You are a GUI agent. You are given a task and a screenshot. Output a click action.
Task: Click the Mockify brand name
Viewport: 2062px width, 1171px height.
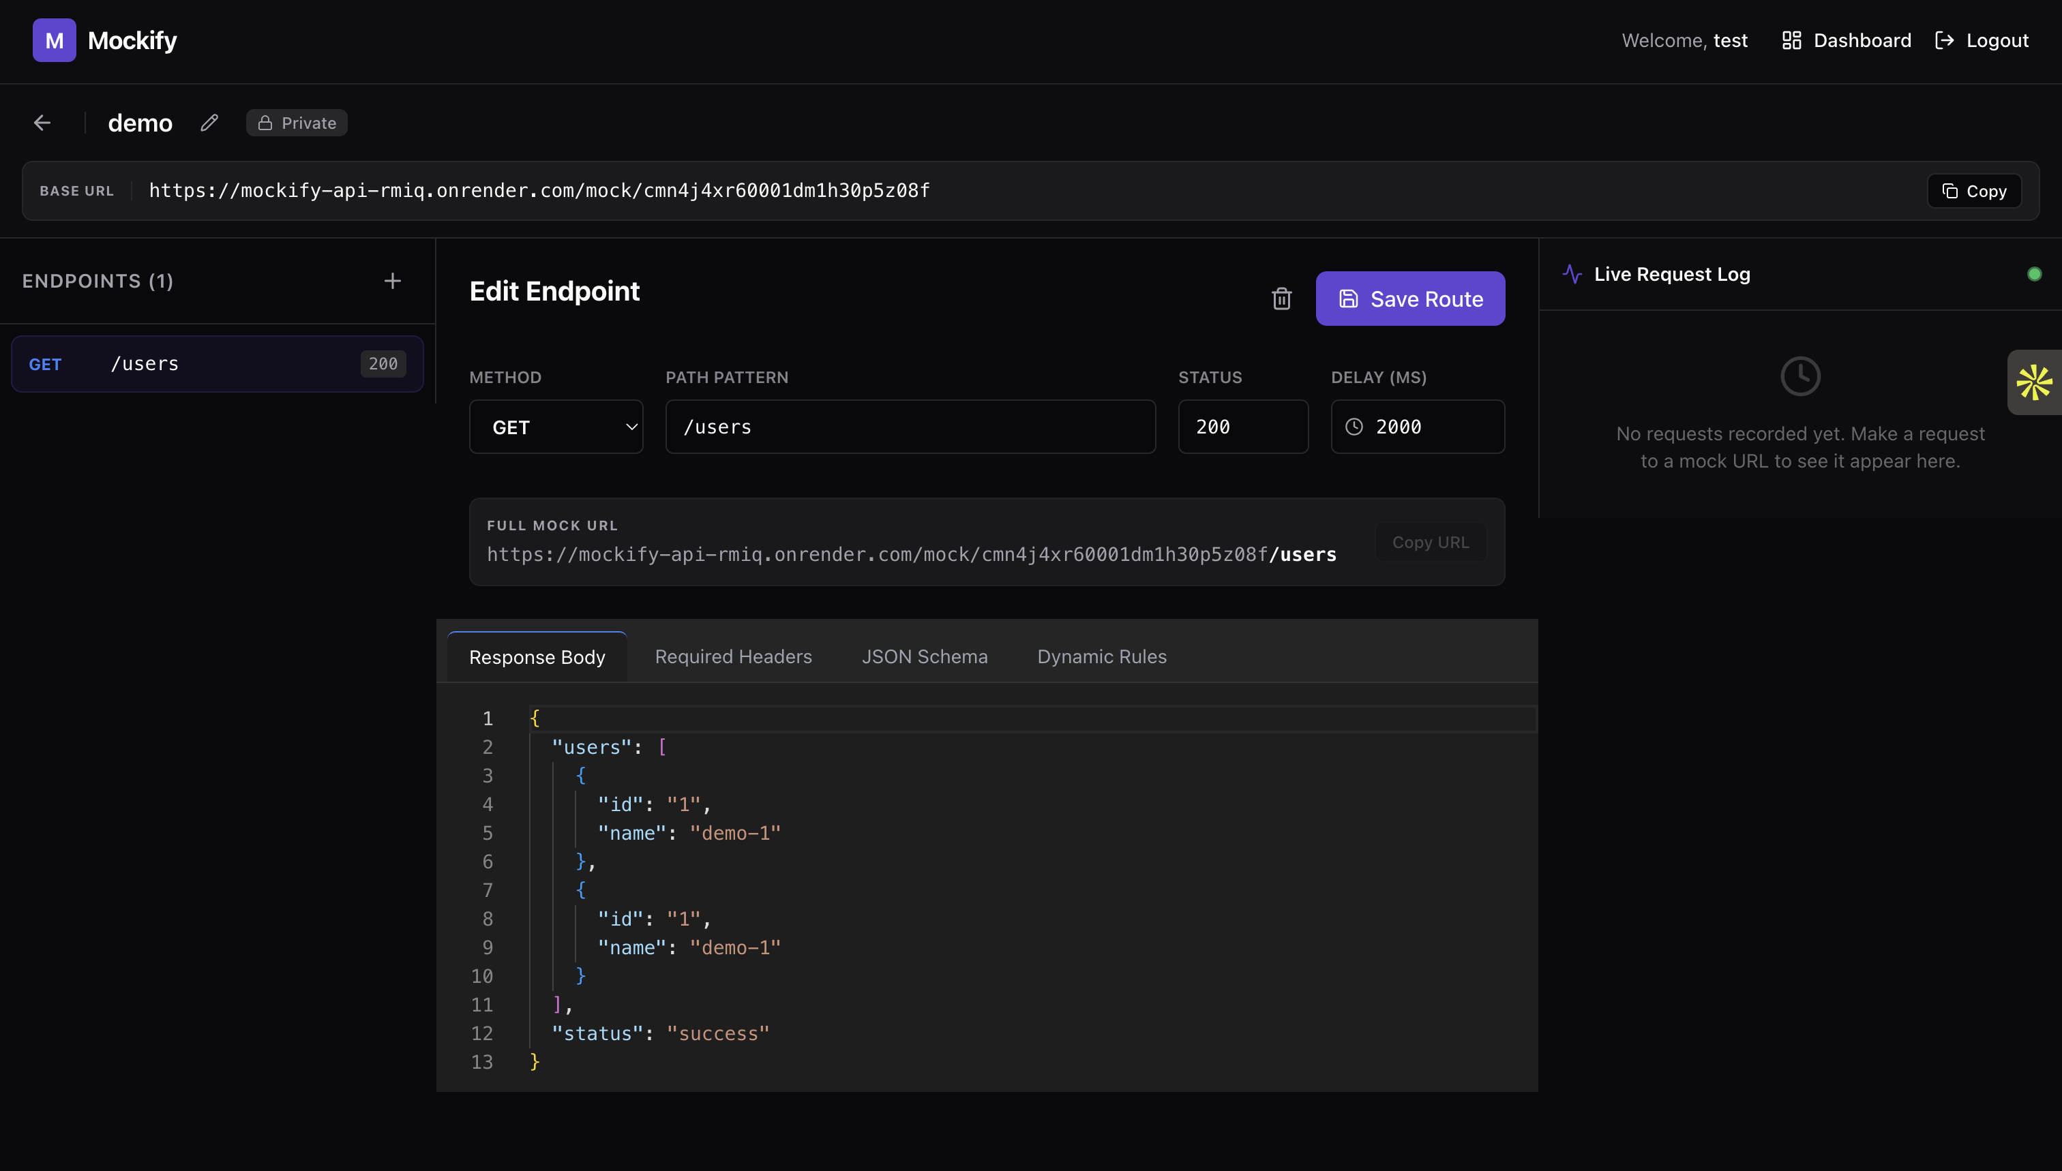click(x=132, y=40)
